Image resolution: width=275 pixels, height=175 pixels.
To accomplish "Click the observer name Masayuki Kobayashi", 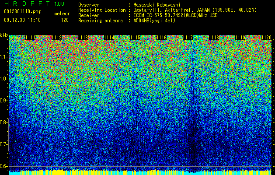I will [157, 5].
